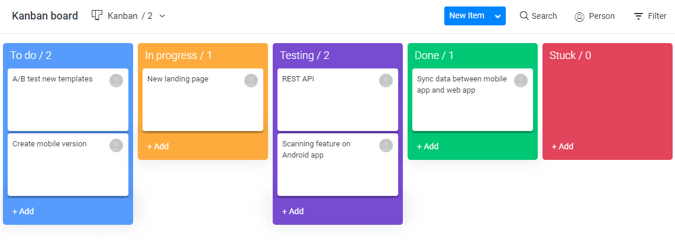675x249 pixels.
Task: Expand the New Item dropdown arrow
Action: pos(498,16)
